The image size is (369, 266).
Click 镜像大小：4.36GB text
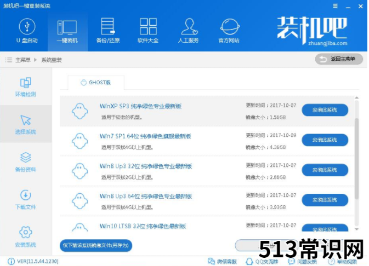coord(266,147)
